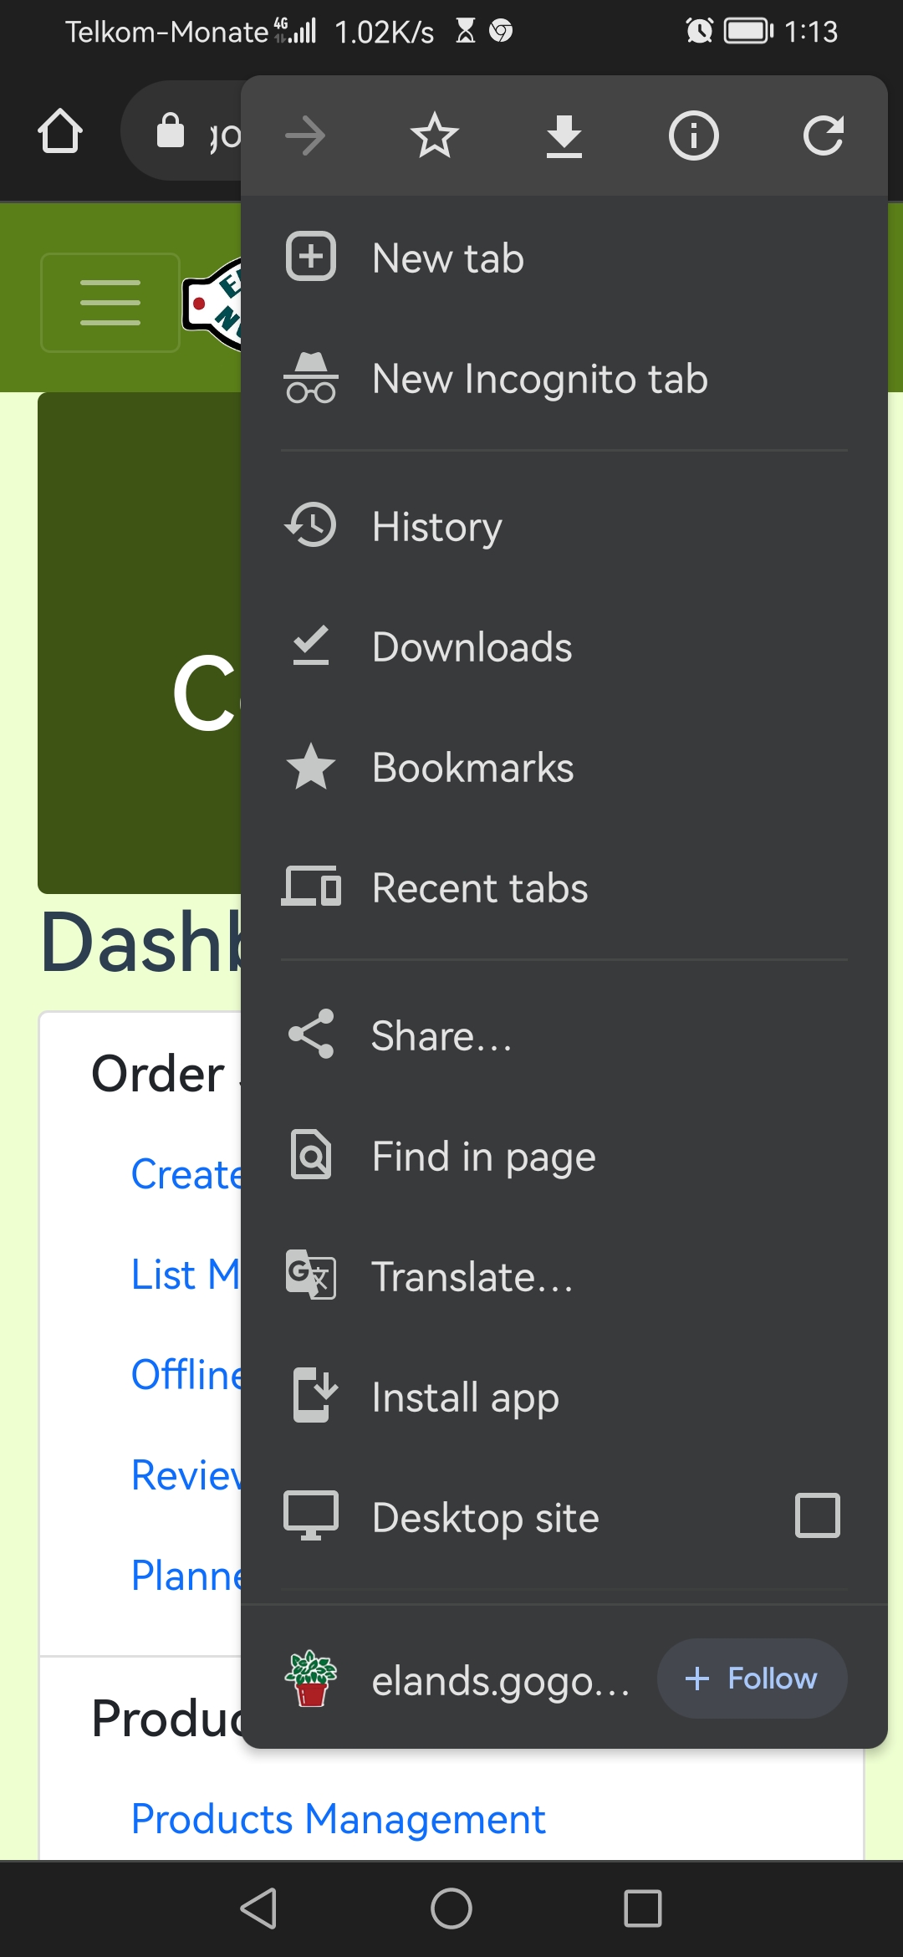The width and height of the screenshot is (903, 1957).
Task: Tap the Android back navigation button
Action: 258,1908
